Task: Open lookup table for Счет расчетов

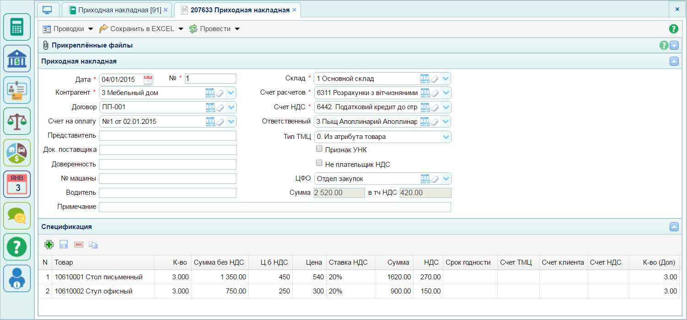Action: [x=425, y=93]
